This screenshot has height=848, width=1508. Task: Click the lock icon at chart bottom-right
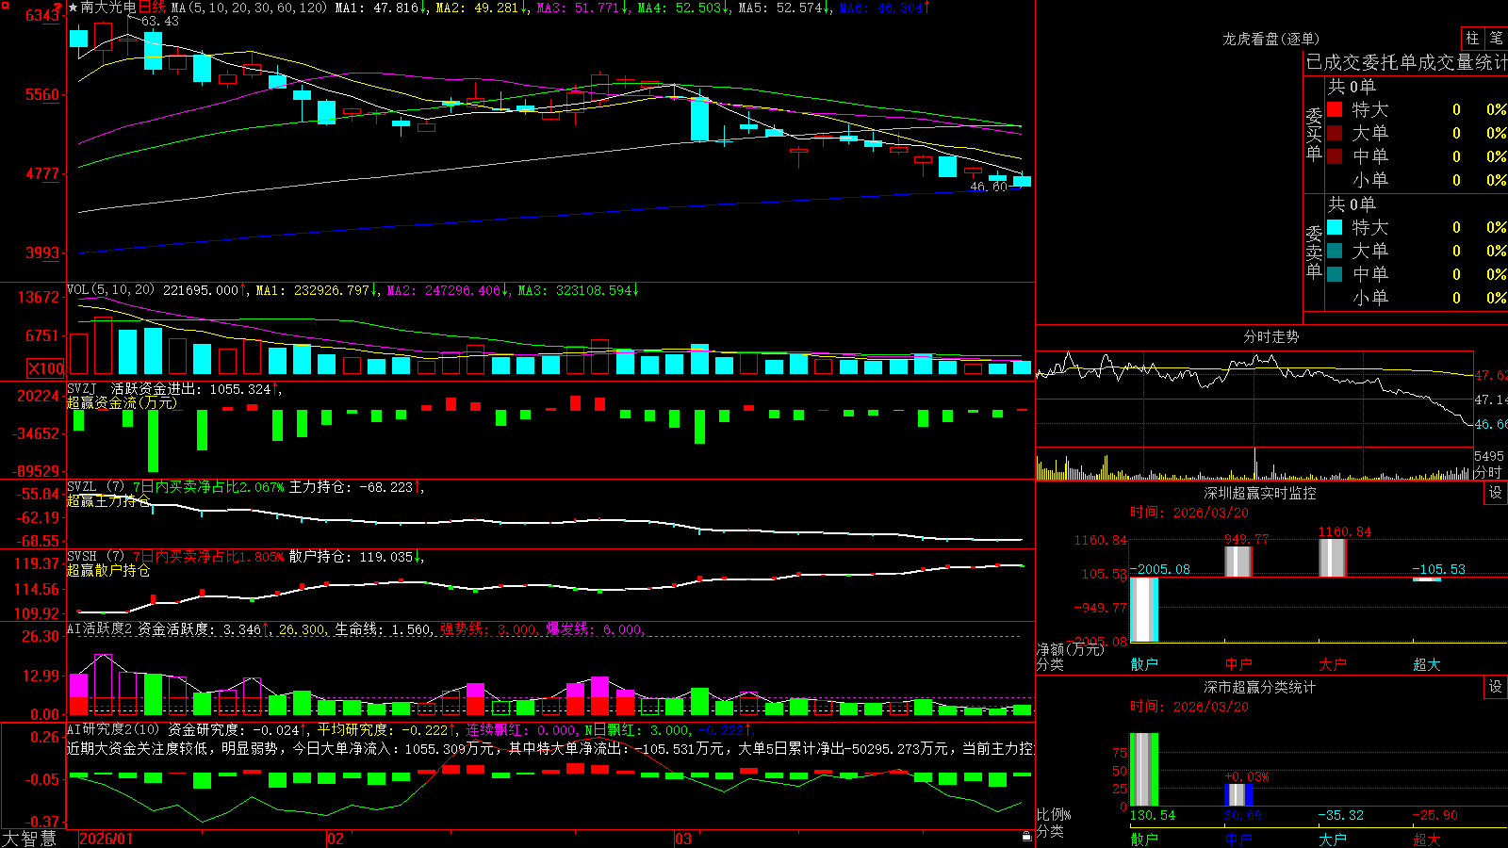1026,836
